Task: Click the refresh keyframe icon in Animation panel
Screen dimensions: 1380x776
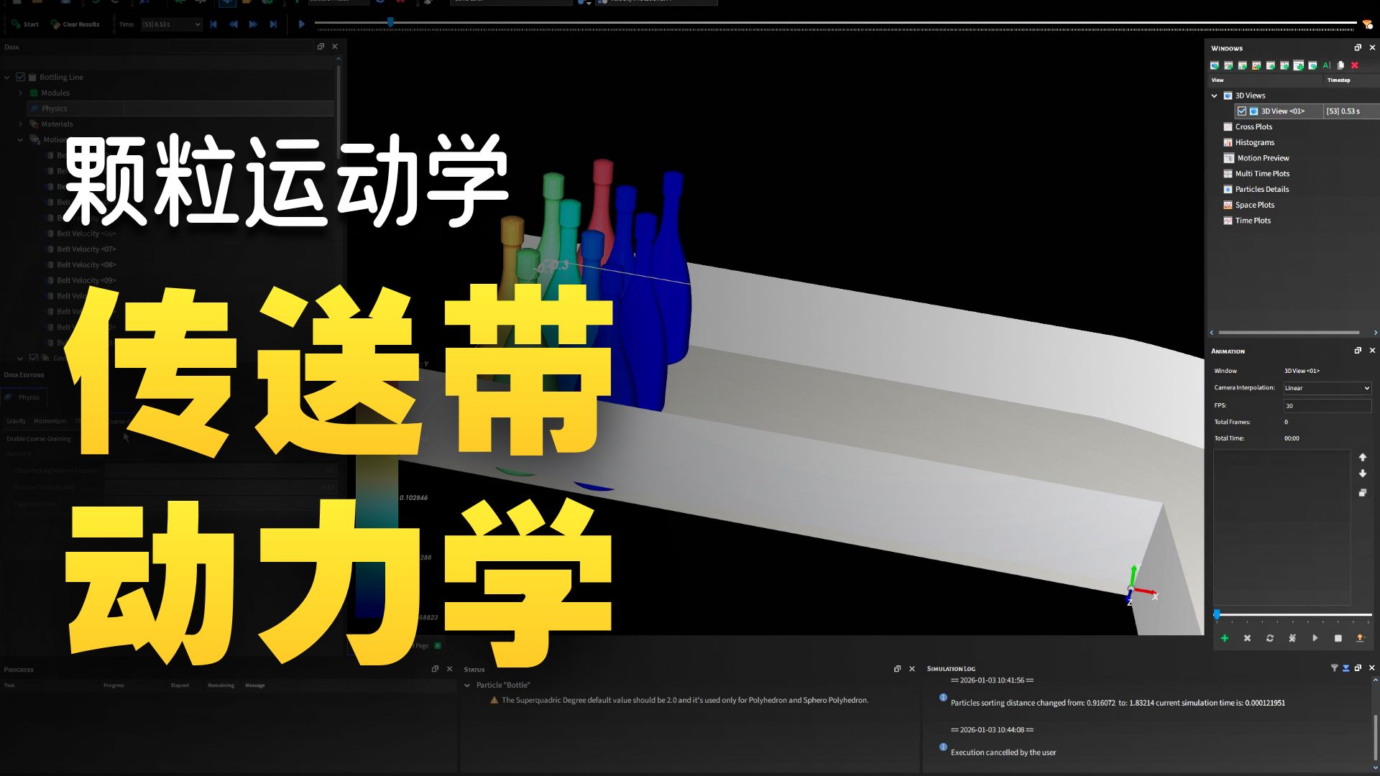Action: (1269, 638)
